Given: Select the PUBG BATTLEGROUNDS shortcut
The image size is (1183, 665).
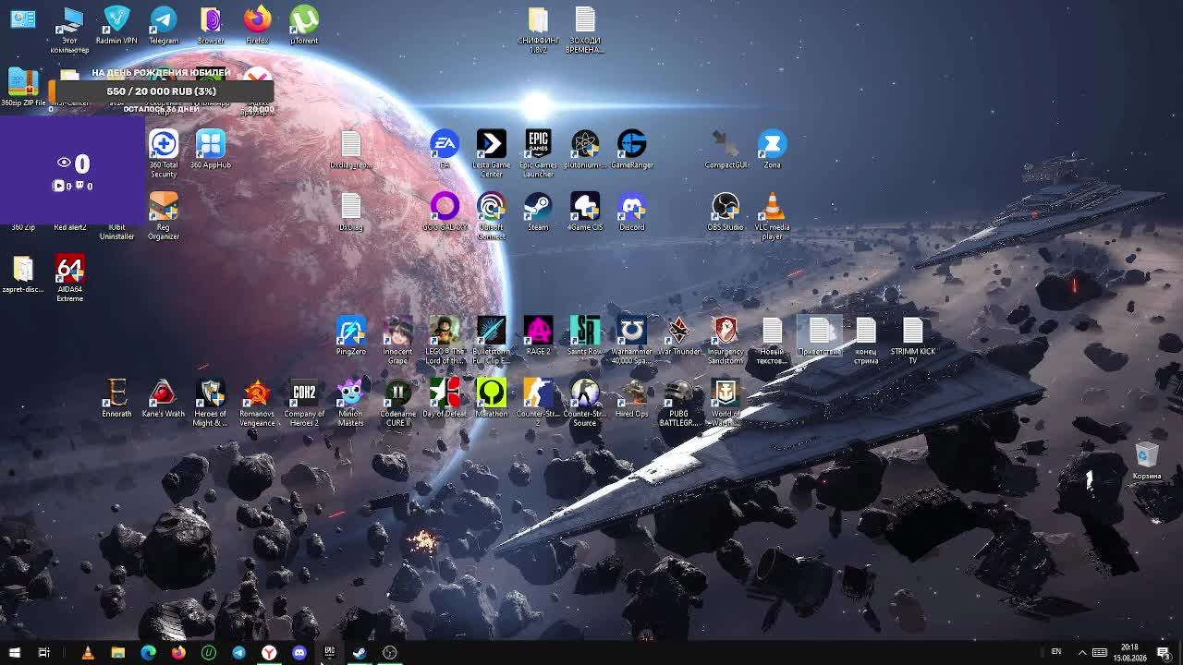Looking at the screenshot, I should pyautogui.click(x=678, y=402).
